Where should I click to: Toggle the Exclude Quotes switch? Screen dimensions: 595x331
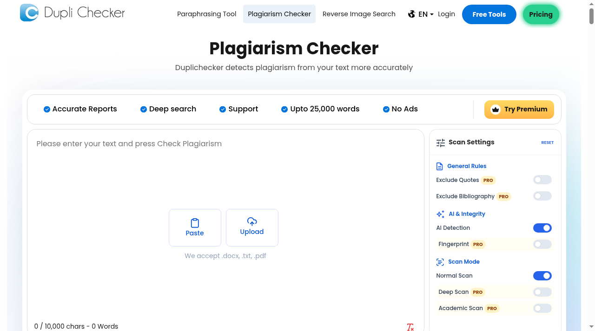point(542,180)
